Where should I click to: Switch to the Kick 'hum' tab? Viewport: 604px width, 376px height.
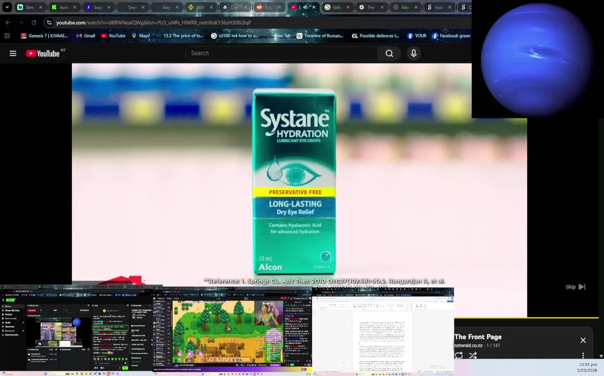pyautogui.click(x=64, y=7)
